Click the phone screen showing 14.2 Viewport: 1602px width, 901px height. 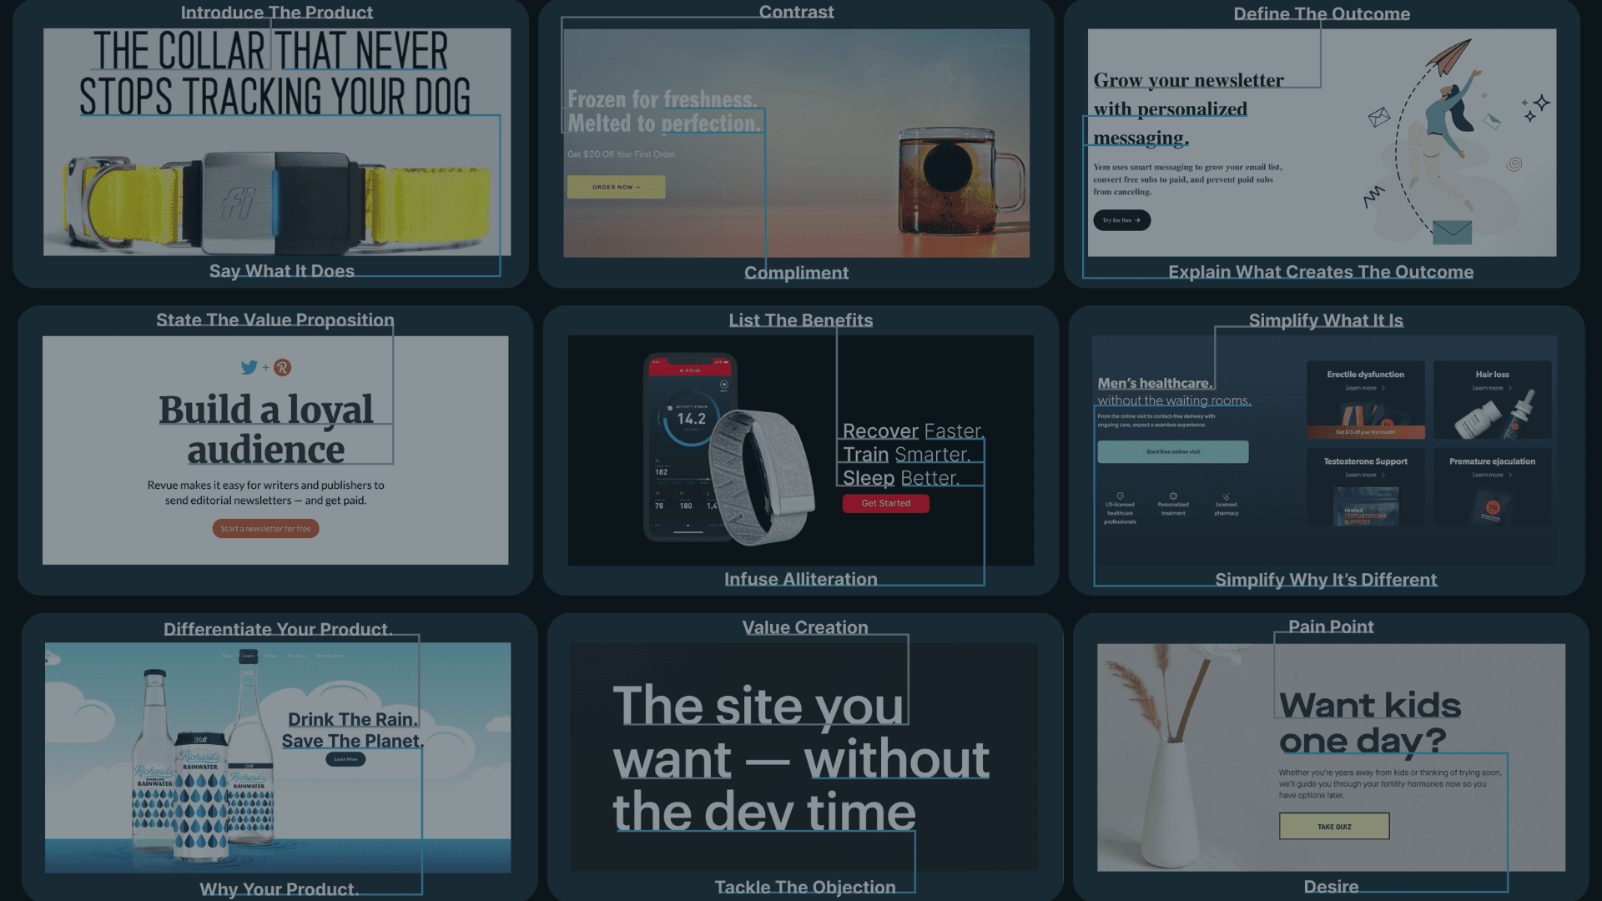689,446
